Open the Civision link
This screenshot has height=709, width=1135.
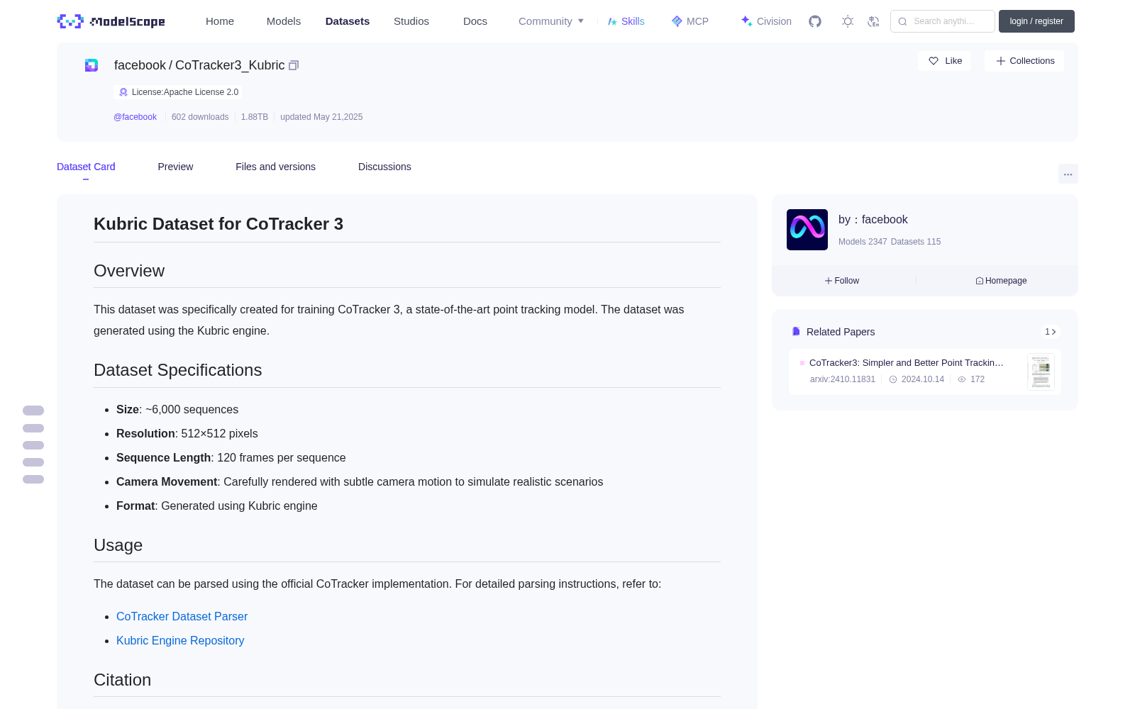pyautogui.click(x=766, y=21)
